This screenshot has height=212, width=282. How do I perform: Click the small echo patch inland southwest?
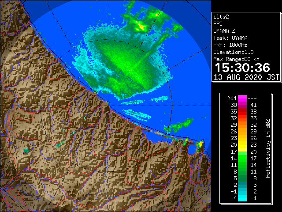tap(26, 150)
